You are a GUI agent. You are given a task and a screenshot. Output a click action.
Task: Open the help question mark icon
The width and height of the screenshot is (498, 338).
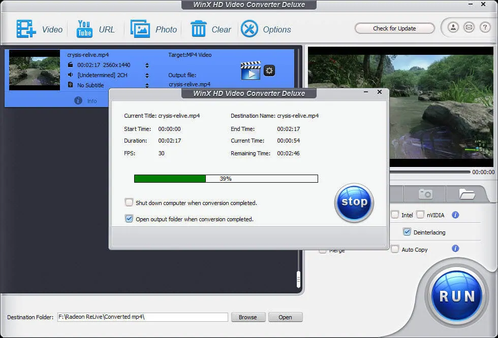pos(485,27)
